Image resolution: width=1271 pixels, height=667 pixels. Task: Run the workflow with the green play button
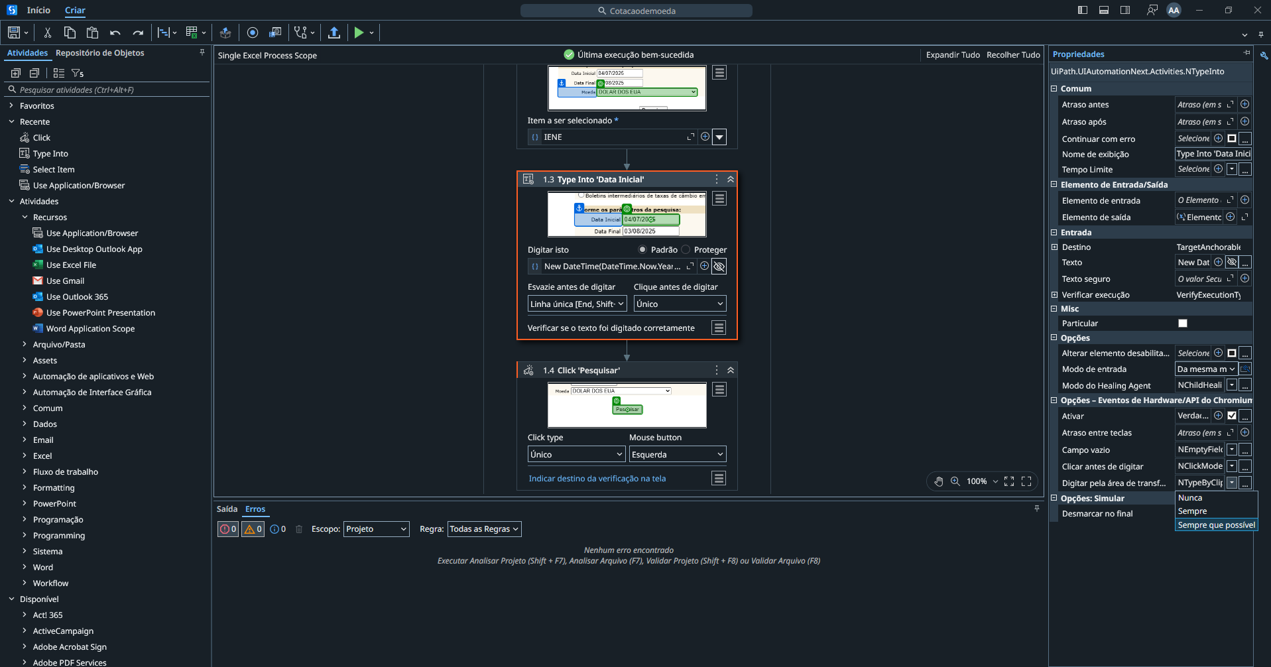coord(359,32)
